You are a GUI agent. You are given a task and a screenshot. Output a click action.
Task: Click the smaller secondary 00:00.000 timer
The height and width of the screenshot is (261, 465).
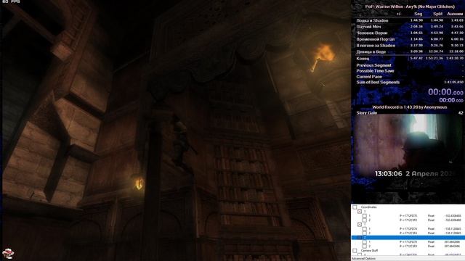pyautogui.click(x=451, y=101)
